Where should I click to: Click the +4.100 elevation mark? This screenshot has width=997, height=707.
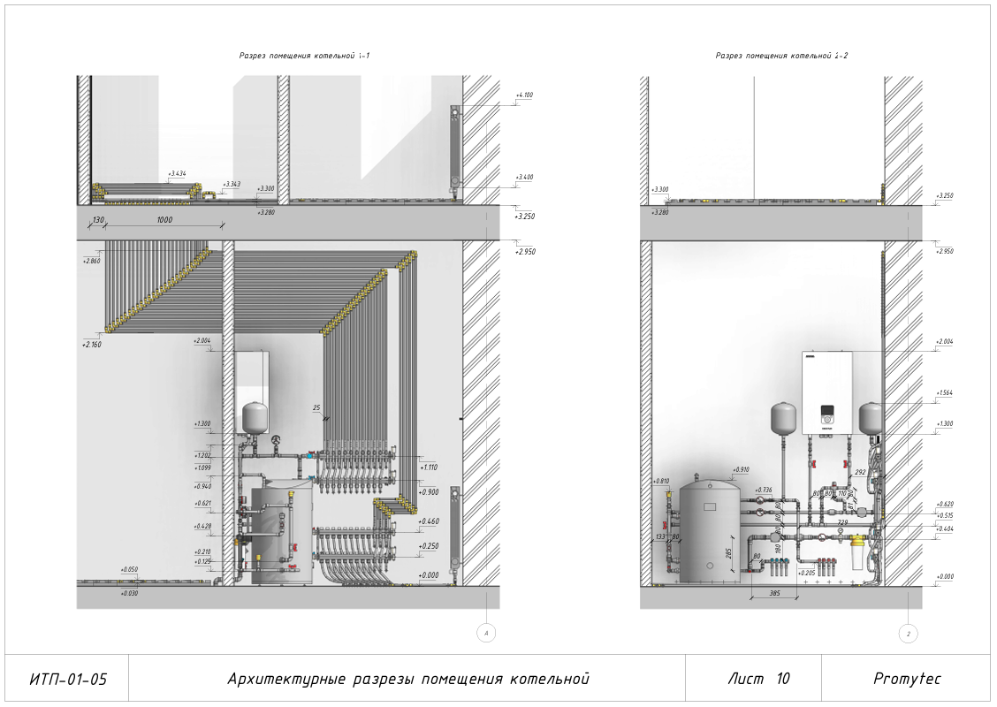pos(524,95)
